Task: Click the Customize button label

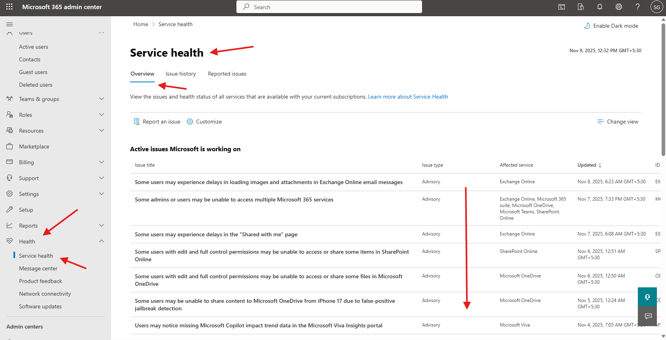Action: point(209,122)
